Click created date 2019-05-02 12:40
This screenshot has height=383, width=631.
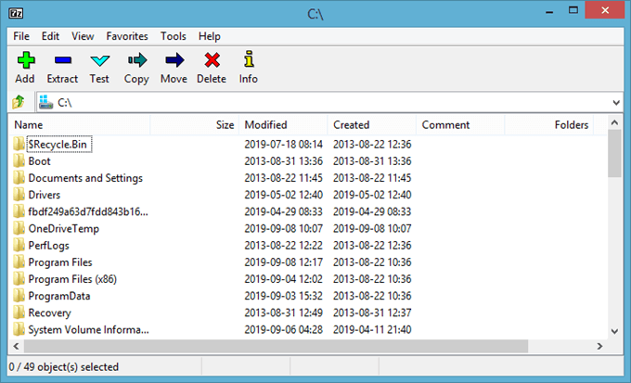(372, 195)
